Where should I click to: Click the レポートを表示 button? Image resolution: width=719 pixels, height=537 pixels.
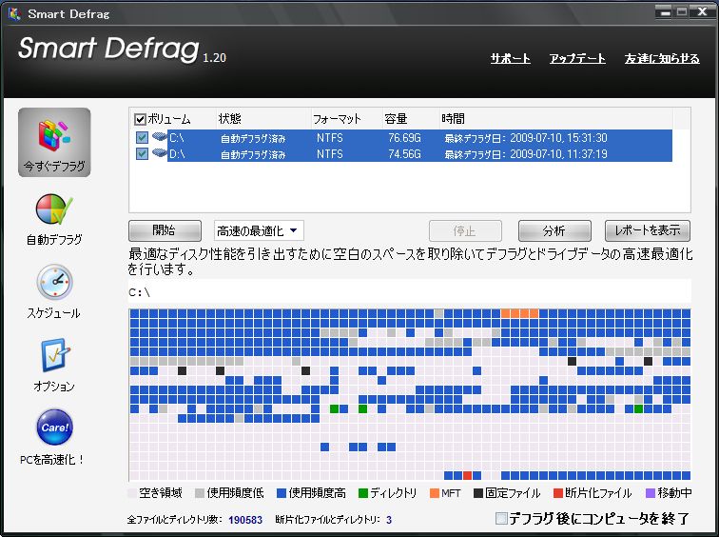647,230
